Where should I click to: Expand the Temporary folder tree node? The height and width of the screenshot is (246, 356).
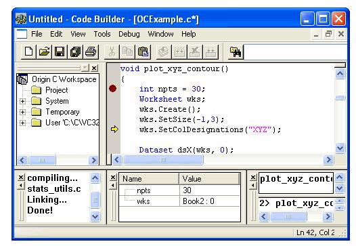22,112
